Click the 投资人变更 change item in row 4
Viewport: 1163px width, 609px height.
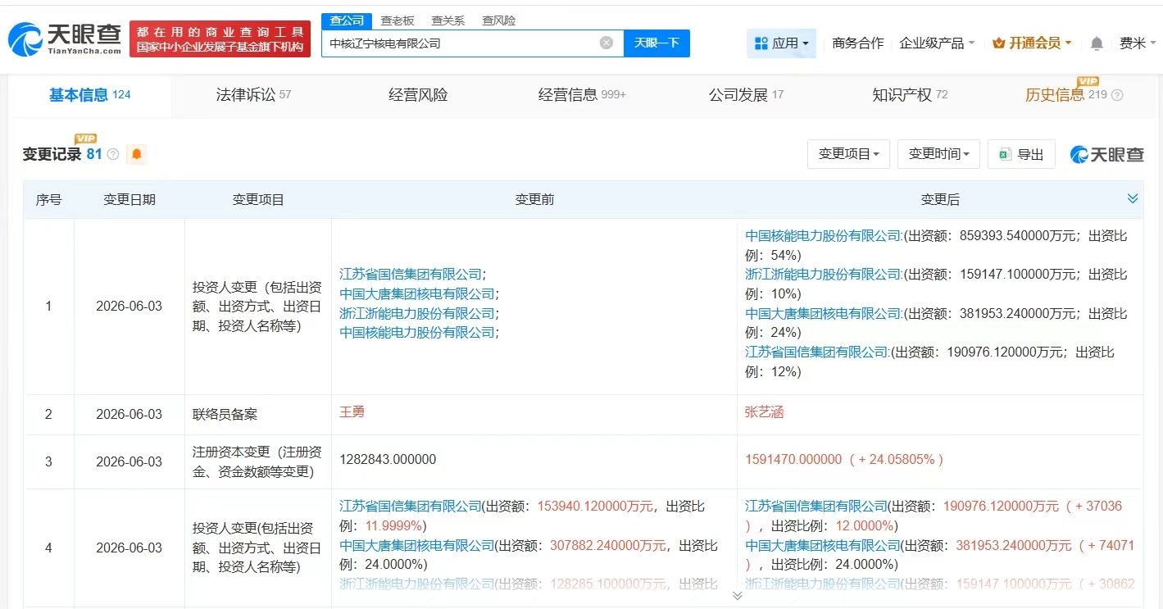tap(257, 548)
